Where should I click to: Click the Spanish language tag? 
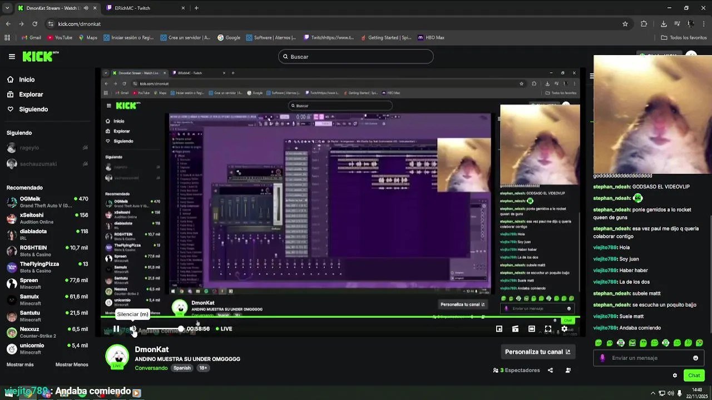pyautogui.click(x=182, y=368)
